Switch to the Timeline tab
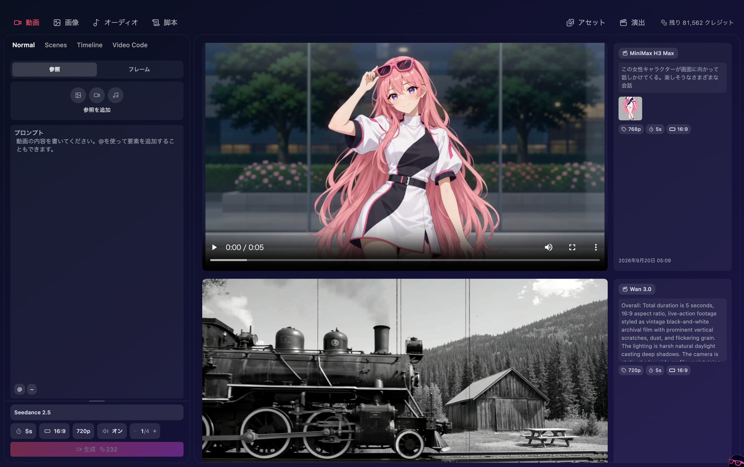The image size is (744, 467). (x=90, y=45)
